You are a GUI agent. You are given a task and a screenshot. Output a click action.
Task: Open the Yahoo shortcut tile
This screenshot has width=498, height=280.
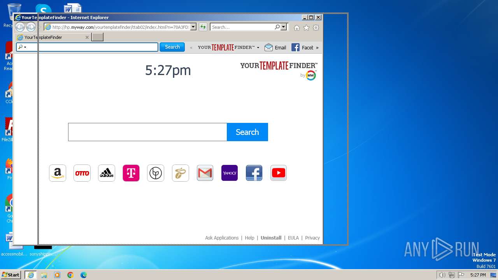[x=230, y=173]
